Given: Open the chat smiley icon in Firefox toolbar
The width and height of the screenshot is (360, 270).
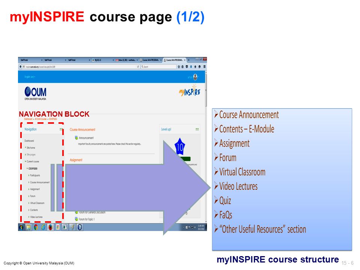Looking at the screenshot, I should click(199, 67).
